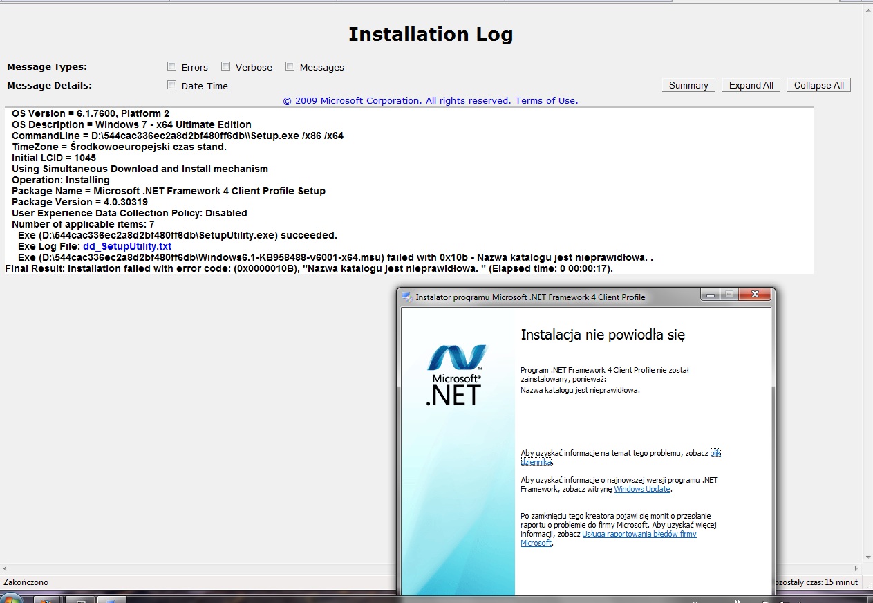Click the SetupUtility.exe succeeded log line
The image size is (873, 603).
(178, 235)
